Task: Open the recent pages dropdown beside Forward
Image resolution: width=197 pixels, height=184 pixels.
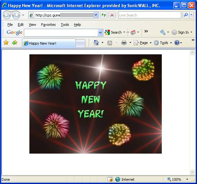Action: [x=23, y=15]
